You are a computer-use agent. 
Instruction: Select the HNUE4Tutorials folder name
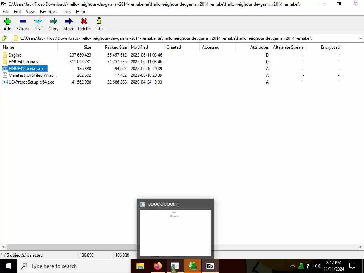coord(23,62)
